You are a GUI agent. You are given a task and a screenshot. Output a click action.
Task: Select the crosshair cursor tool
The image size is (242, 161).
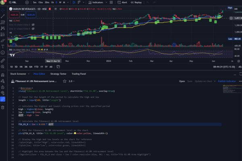(x=3, y=10)
